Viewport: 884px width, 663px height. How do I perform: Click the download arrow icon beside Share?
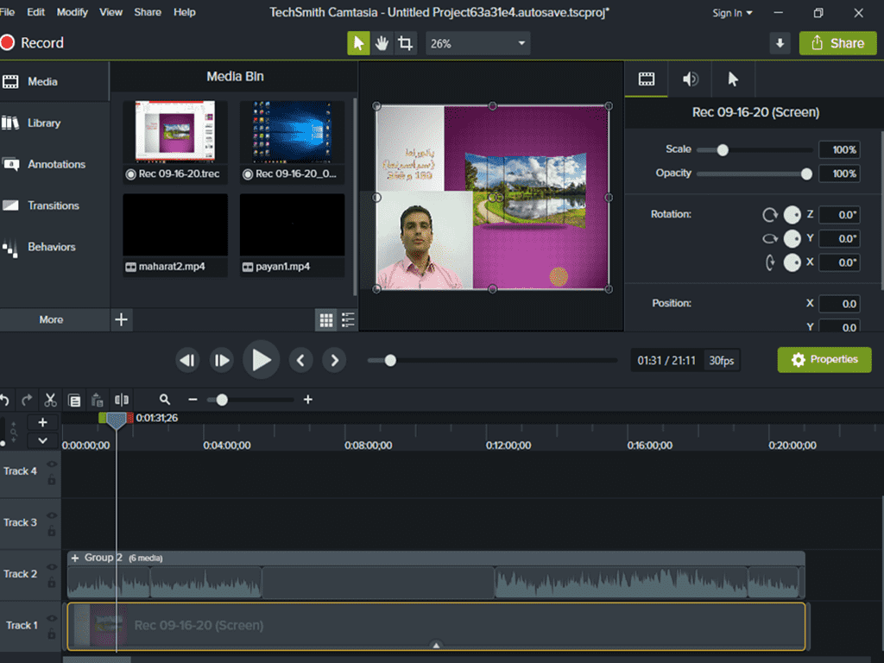tap(780, 43)
